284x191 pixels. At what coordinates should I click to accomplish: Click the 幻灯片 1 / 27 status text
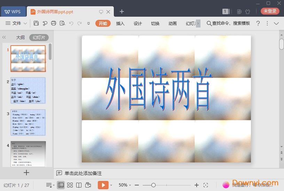point(16,185)
